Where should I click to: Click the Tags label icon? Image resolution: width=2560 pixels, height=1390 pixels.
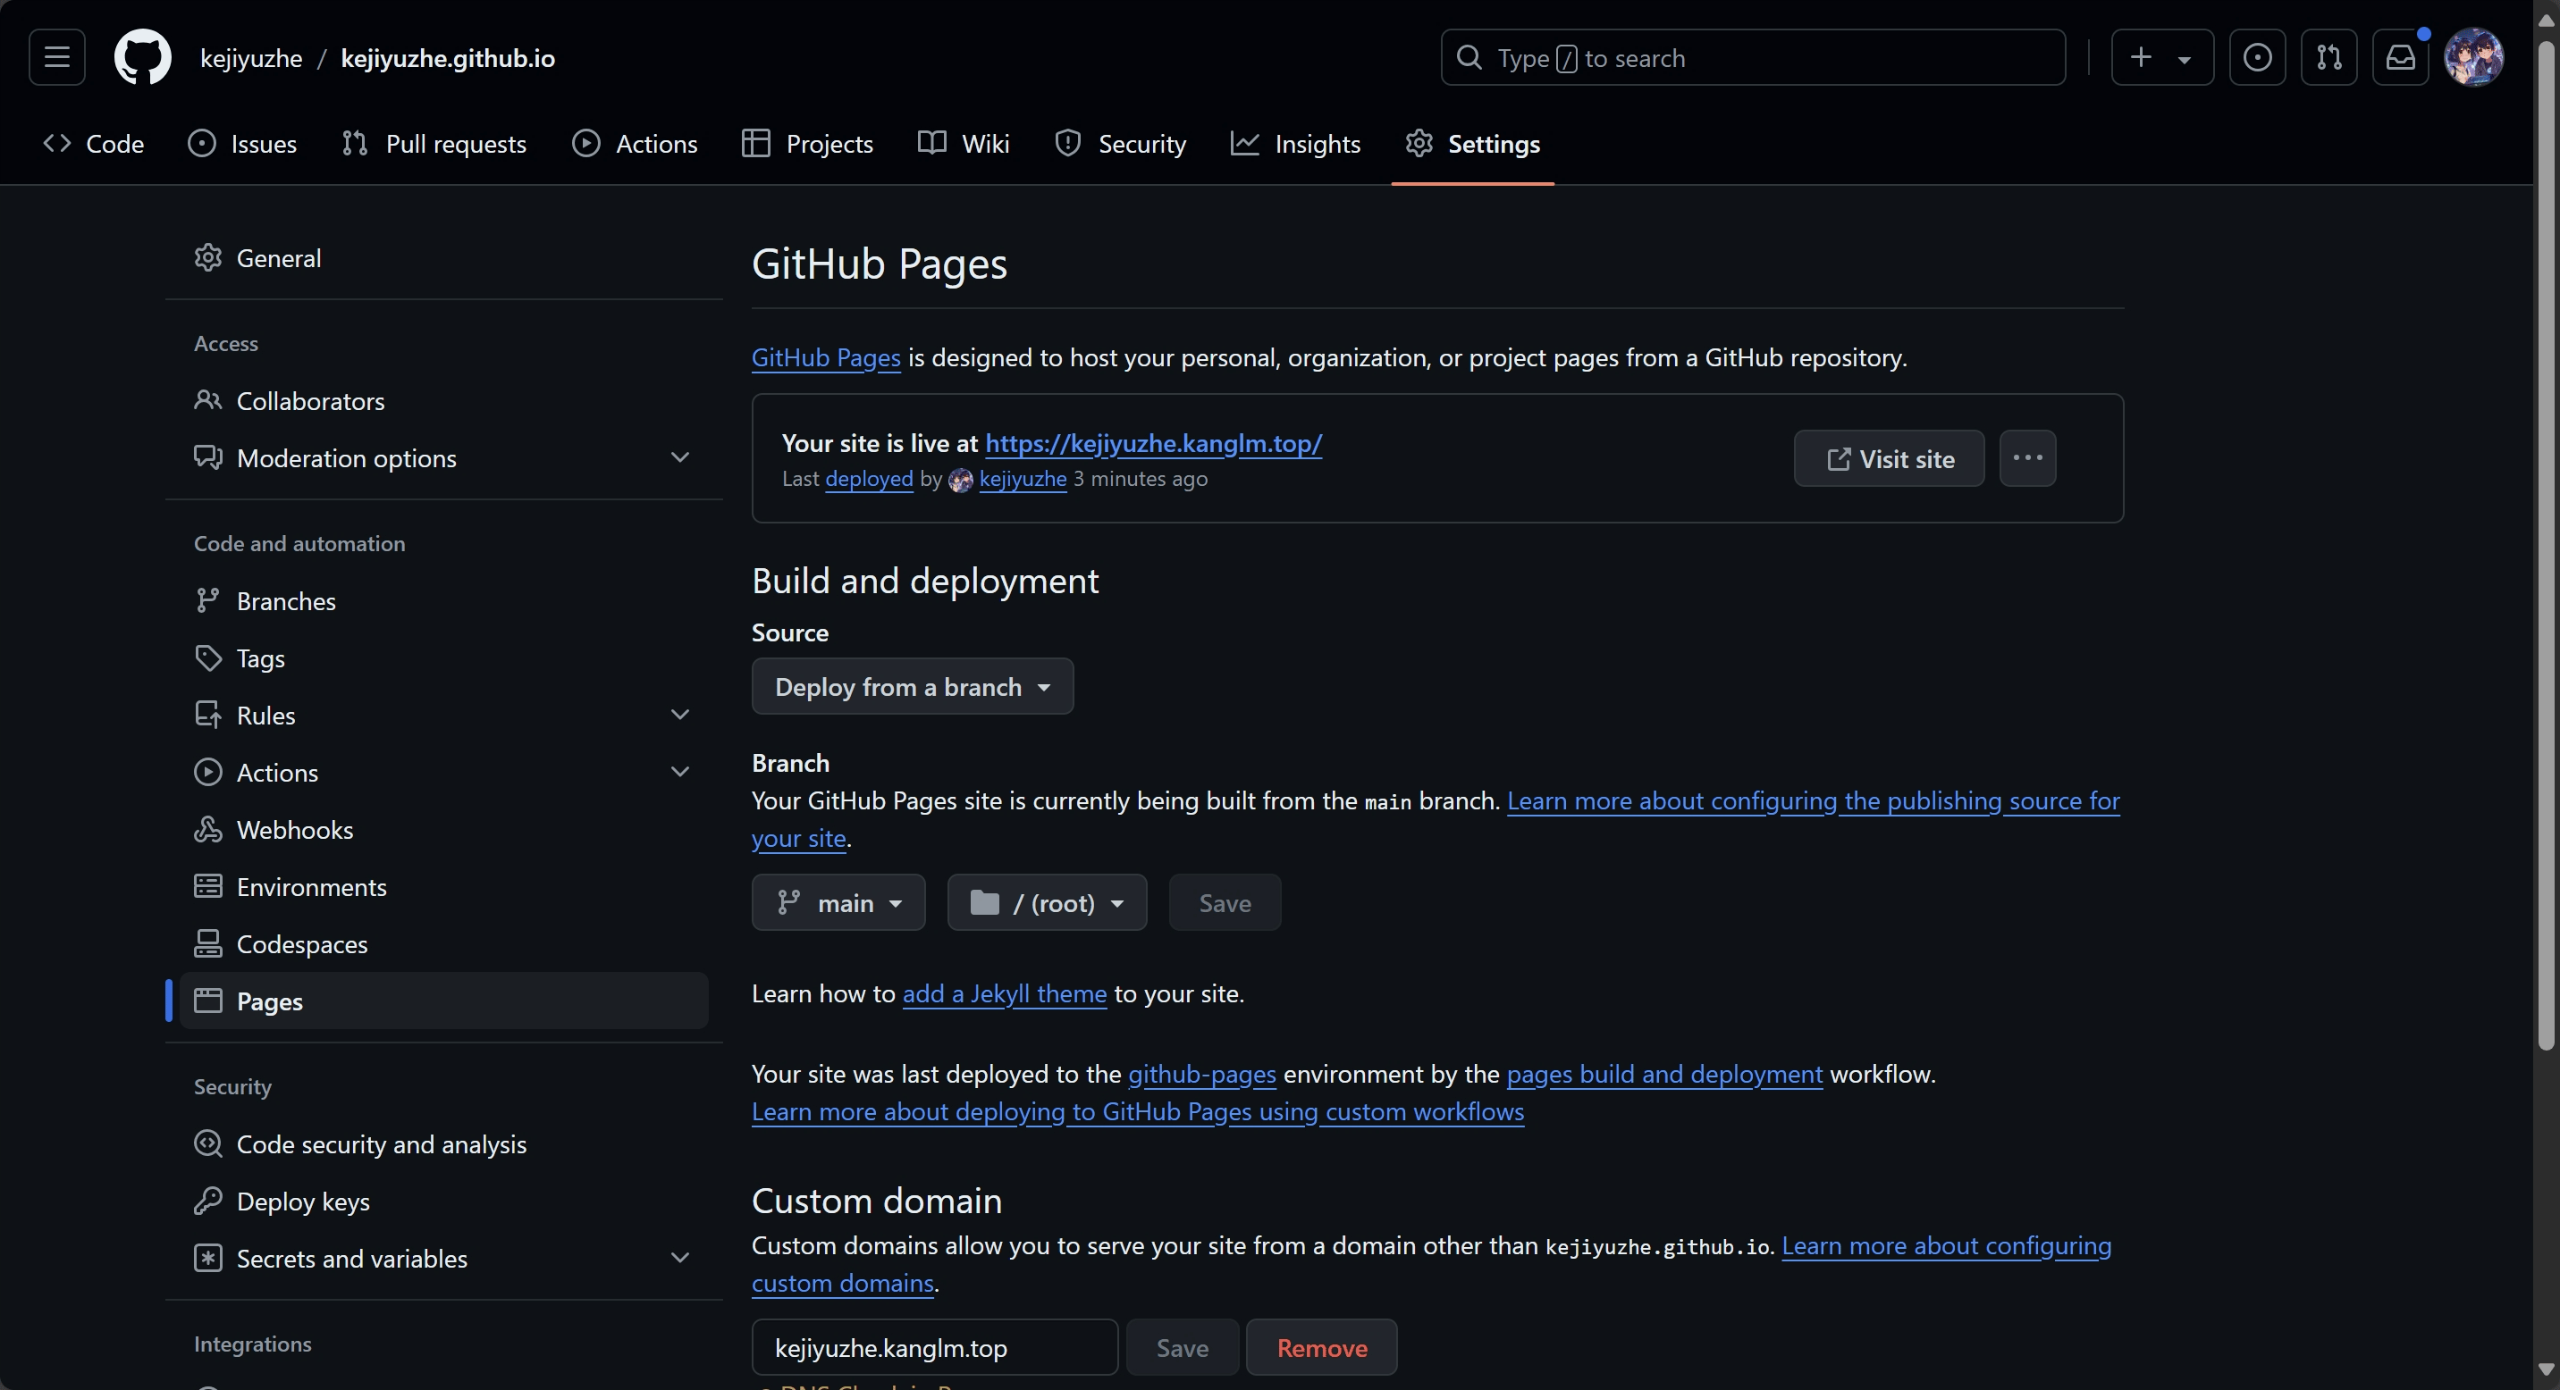pyautogui.click(x=207, y=658)
